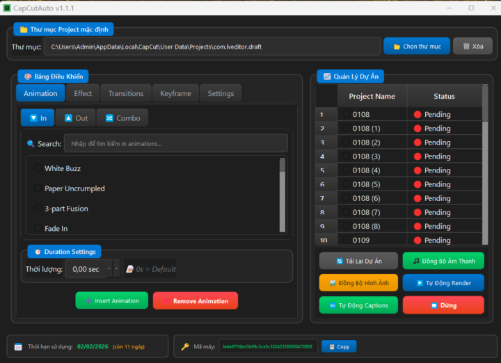
Task: Click the (còn 11 ngày) remaining days text
Action: tap(129, 347)
